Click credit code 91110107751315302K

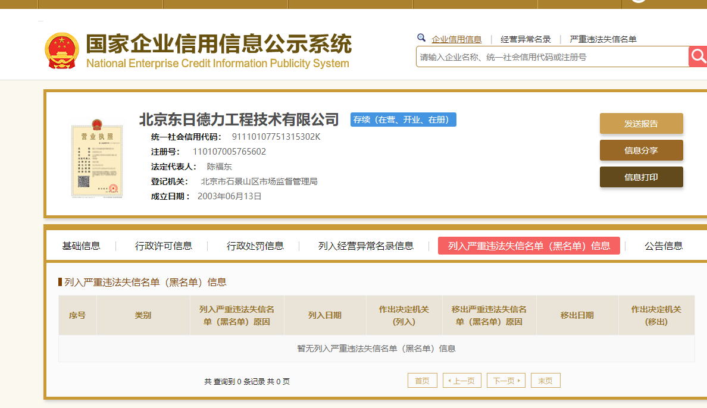(x=276, y=137)
